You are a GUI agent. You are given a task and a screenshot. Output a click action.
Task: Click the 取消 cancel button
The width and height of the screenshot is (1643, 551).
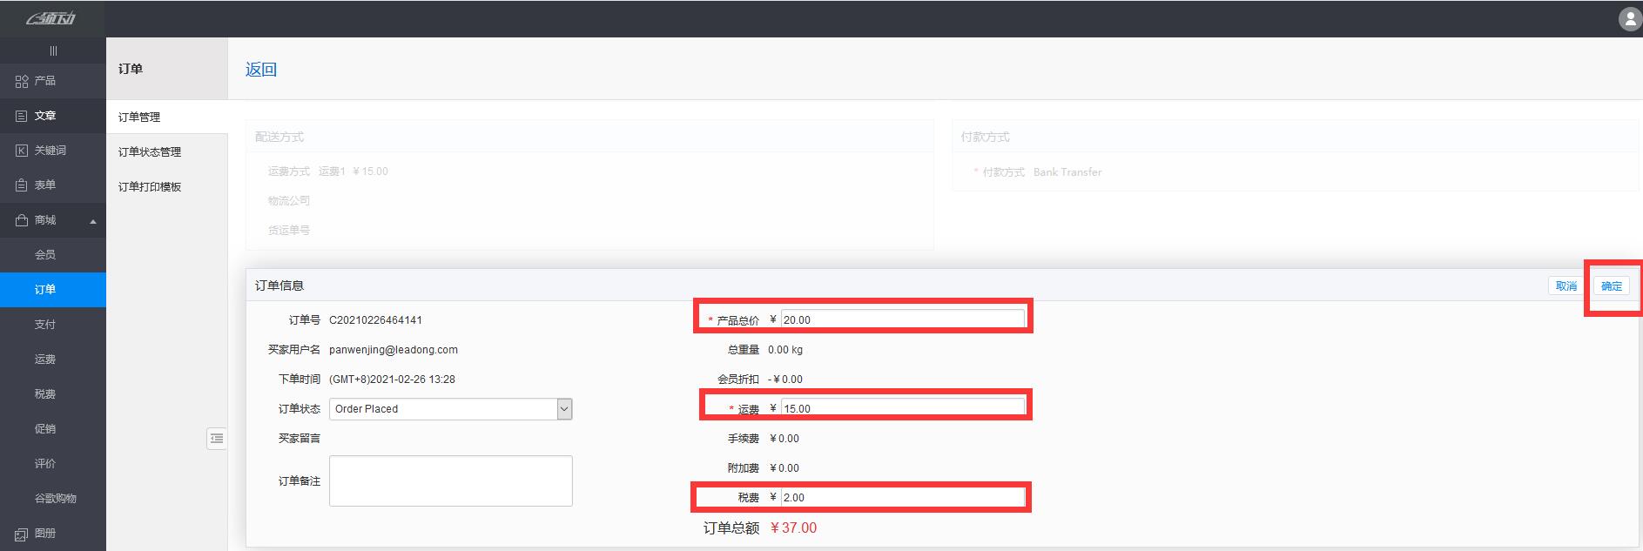(x=1566, y=286)
